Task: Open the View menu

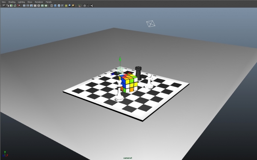Action: 3,2
